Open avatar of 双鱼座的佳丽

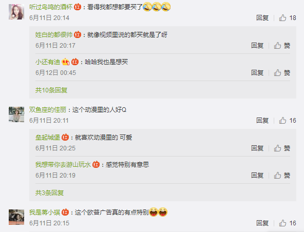16,114
